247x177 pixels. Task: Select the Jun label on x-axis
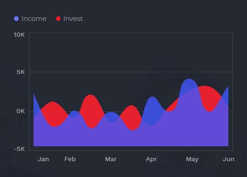[228, 159]
